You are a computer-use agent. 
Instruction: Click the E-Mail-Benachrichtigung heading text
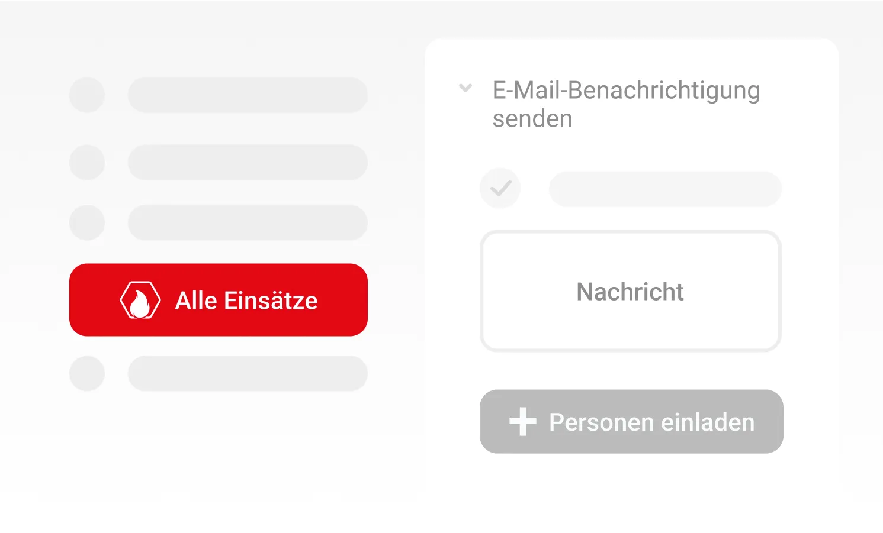[x=626, y=91]
